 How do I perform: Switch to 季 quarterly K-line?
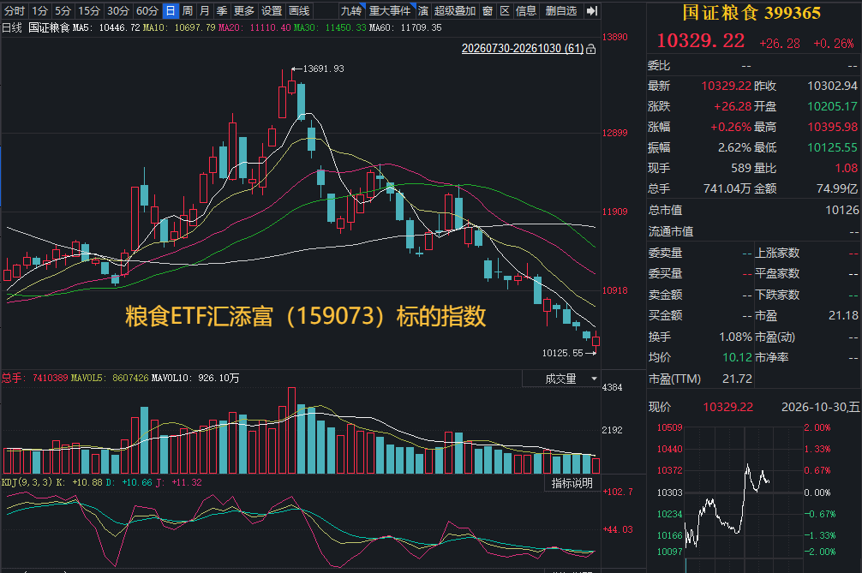(x=222, y=10)
